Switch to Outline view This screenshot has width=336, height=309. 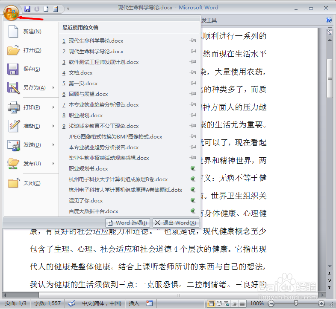click(234, 303)
